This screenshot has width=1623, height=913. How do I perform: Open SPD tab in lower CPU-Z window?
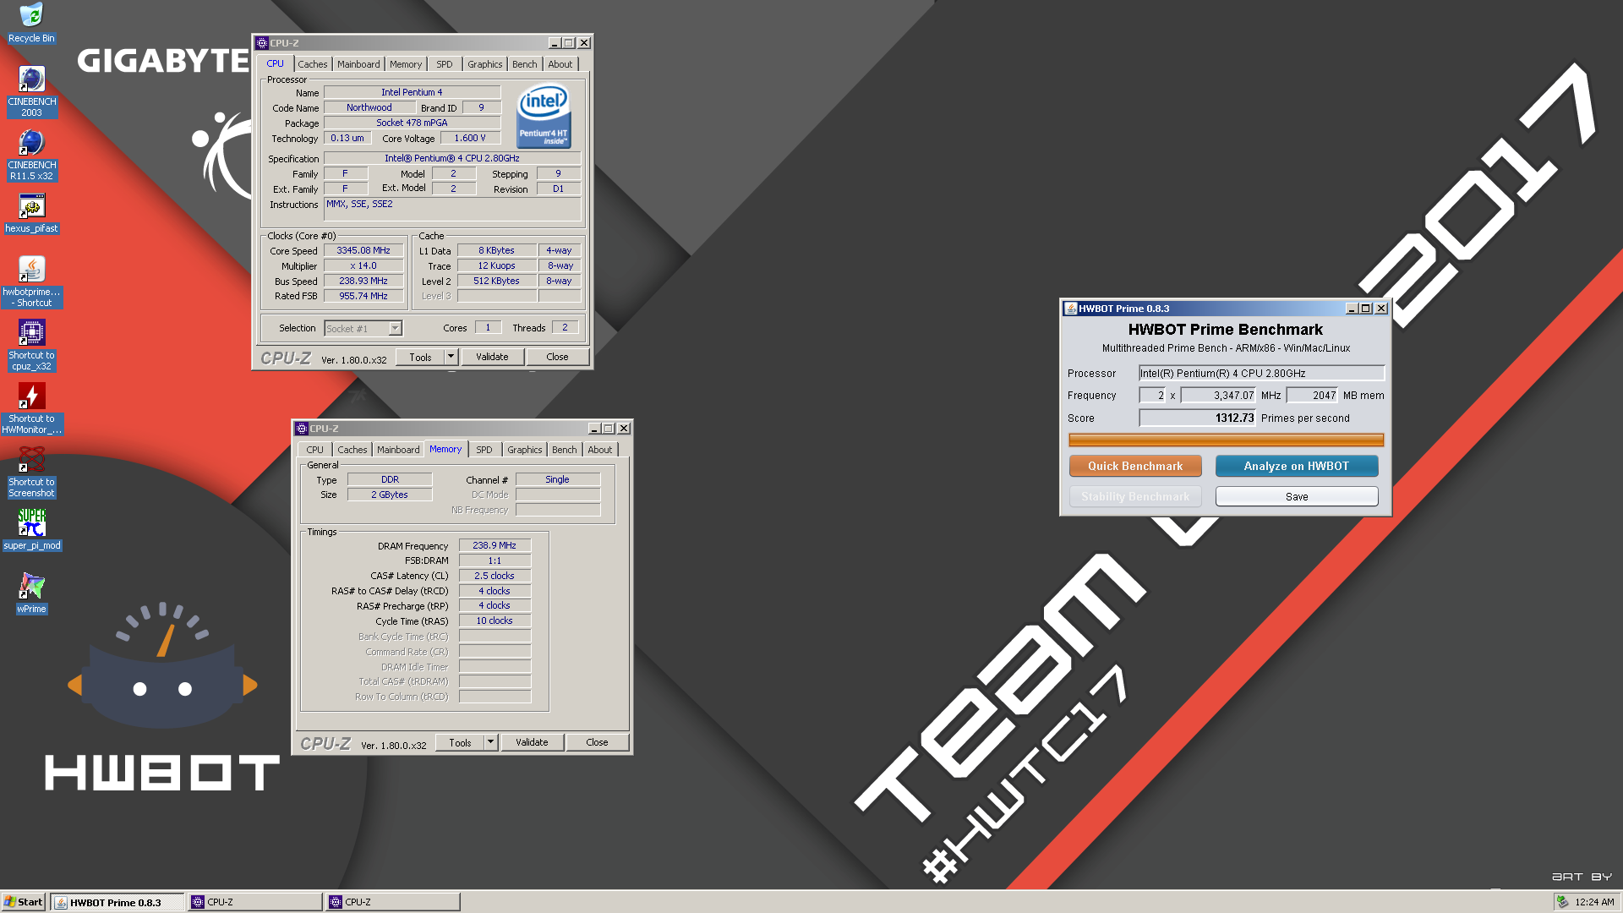coord(484,450)
